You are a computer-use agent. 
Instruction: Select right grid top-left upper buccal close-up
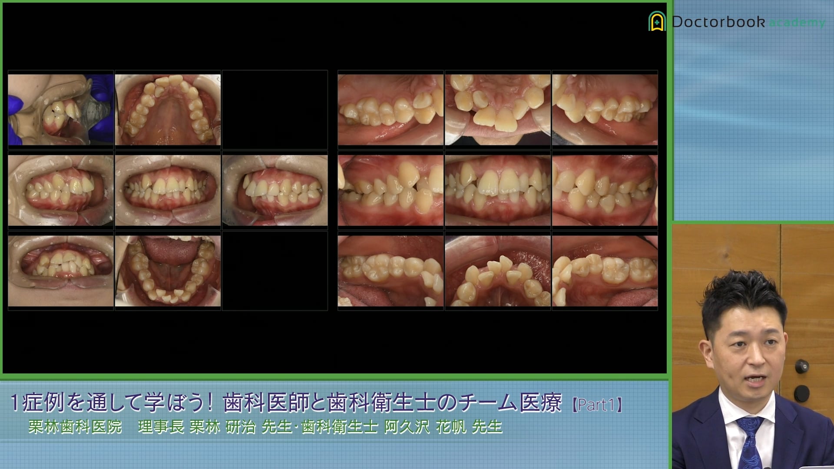391,109
